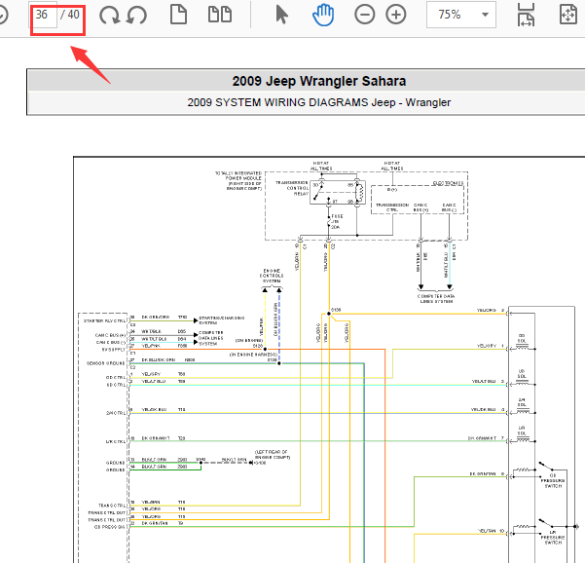Fit page to width
585x563 pixels.
pos(526,15)
